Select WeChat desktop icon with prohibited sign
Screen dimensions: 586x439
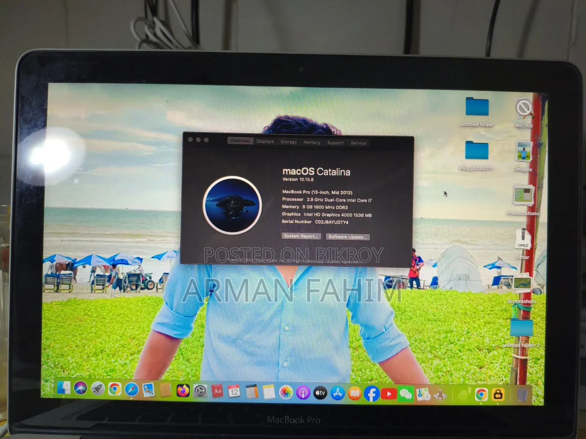click(x=524, y=113)
